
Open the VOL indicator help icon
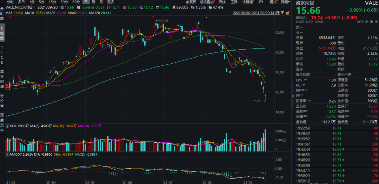coord(7,126)
